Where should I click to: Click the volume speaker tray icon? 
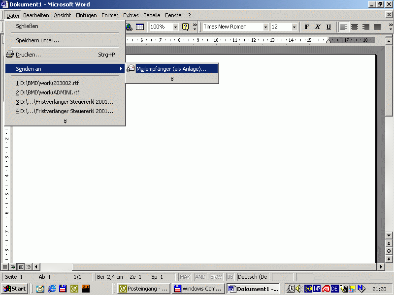click(298, 289)
